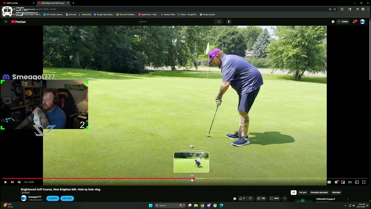Screen dimensions: 371x209
Task: Toggle theater mode on the player
Action: [350, 182]
